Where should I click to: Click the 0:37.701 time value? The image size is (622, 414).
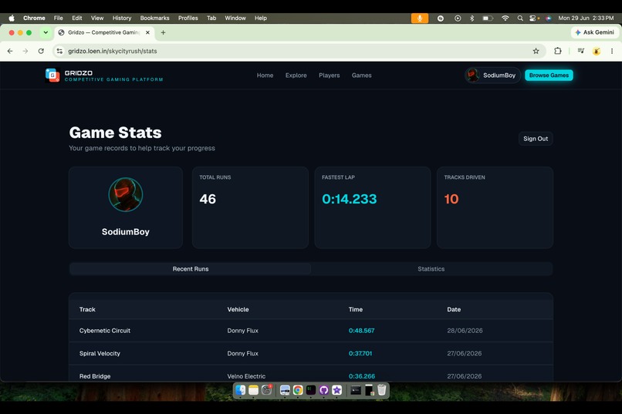coord(360,353)
